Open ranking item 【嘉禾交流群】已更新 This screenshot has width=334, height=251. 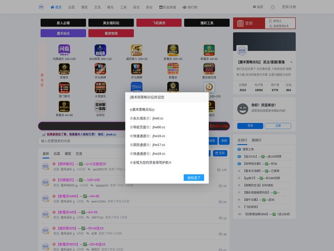pos(261,171)
